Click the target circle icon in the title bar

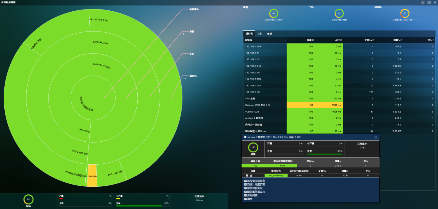coord(423,2)
